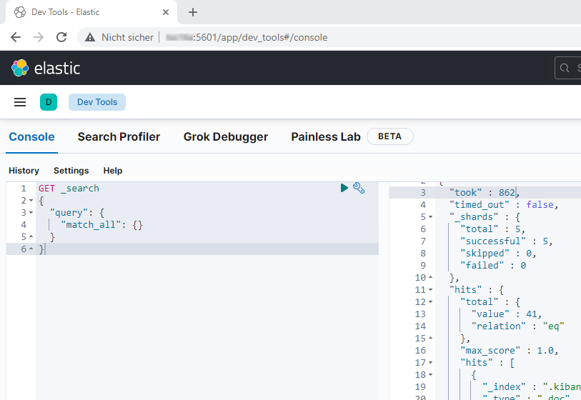Click the BETA badge

click(389, 136)
